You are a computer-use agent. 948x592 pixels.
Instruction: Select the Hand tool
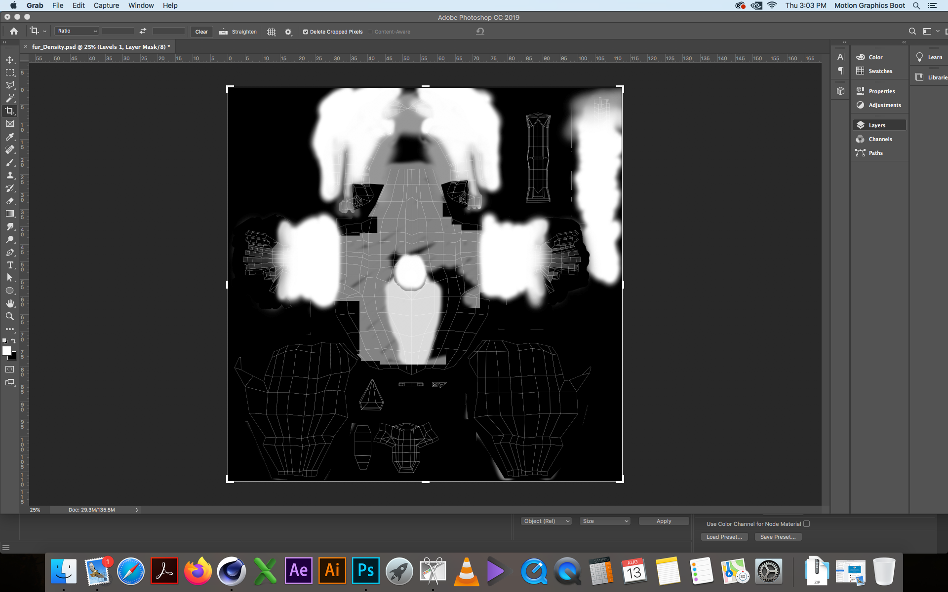point(10,303)
